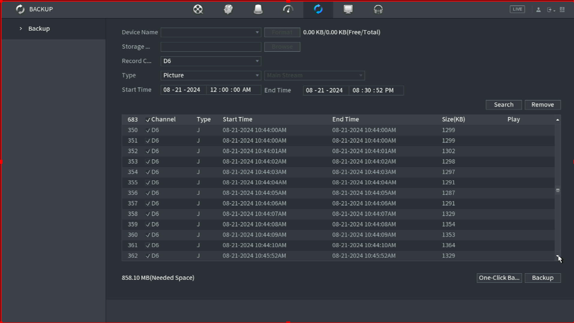Uncheck row 352 D6 checkbox

[x=148, y=151]
